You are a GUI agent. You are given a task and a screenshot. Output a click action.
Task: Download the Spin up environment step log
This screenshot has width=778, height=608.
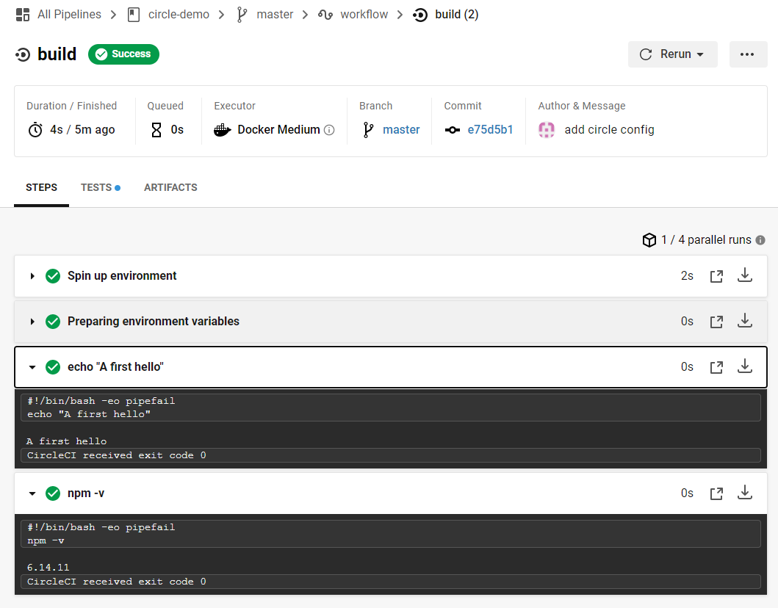tap(745, 275)
